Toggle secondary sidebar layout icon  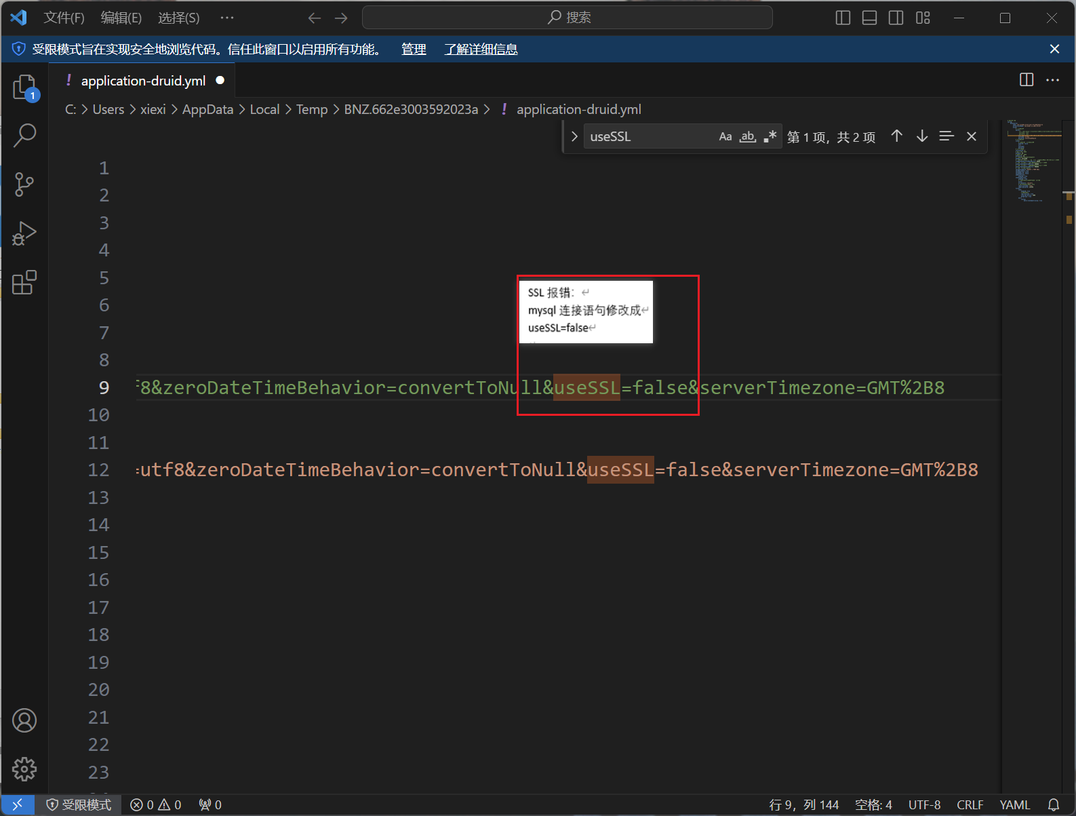click(x=896, y=18)
